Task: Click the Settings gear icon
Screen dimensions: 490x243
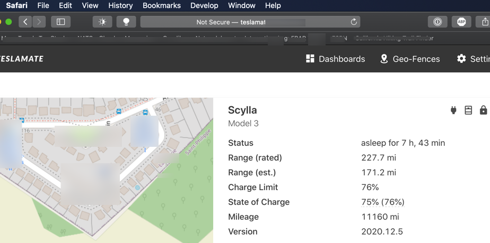Action: (x=461, y=59)
